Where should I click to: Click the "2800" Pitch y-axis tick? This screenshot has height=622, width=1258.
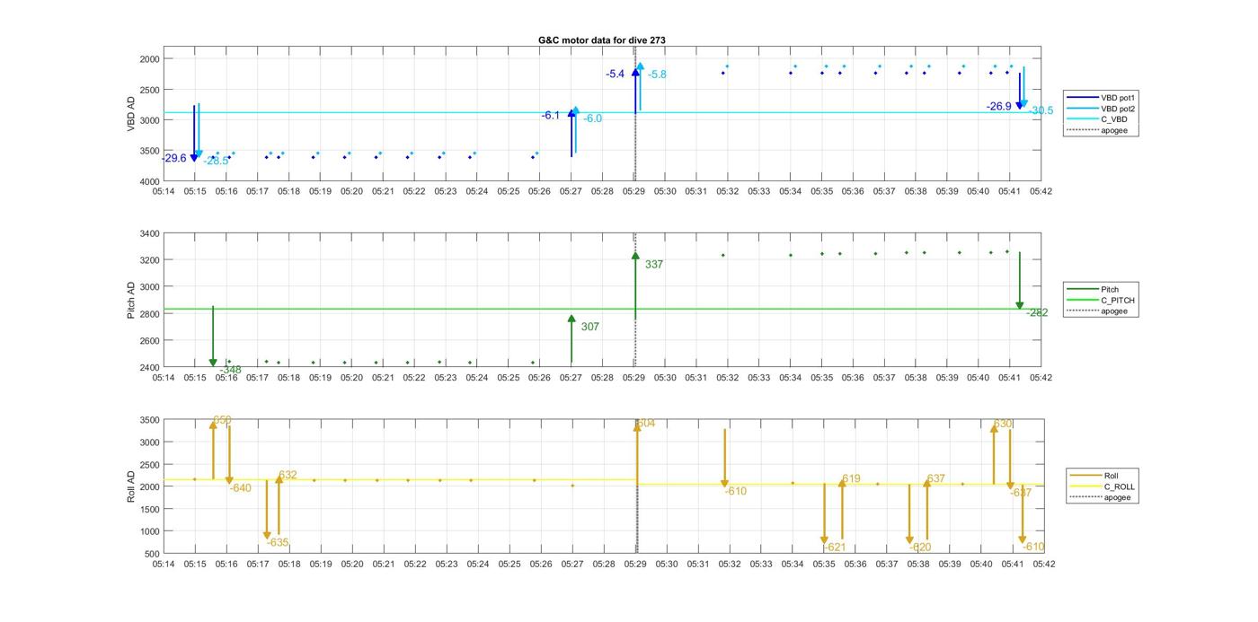tap(150, 314)
